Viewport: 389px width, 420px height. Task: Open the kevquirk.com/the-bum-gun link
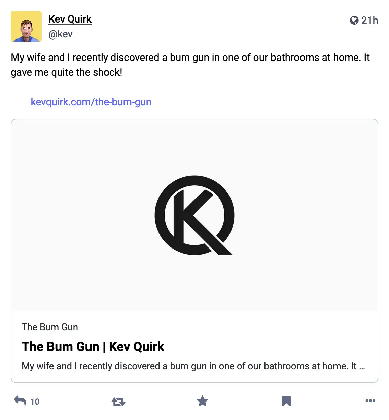tap(91, 102)
